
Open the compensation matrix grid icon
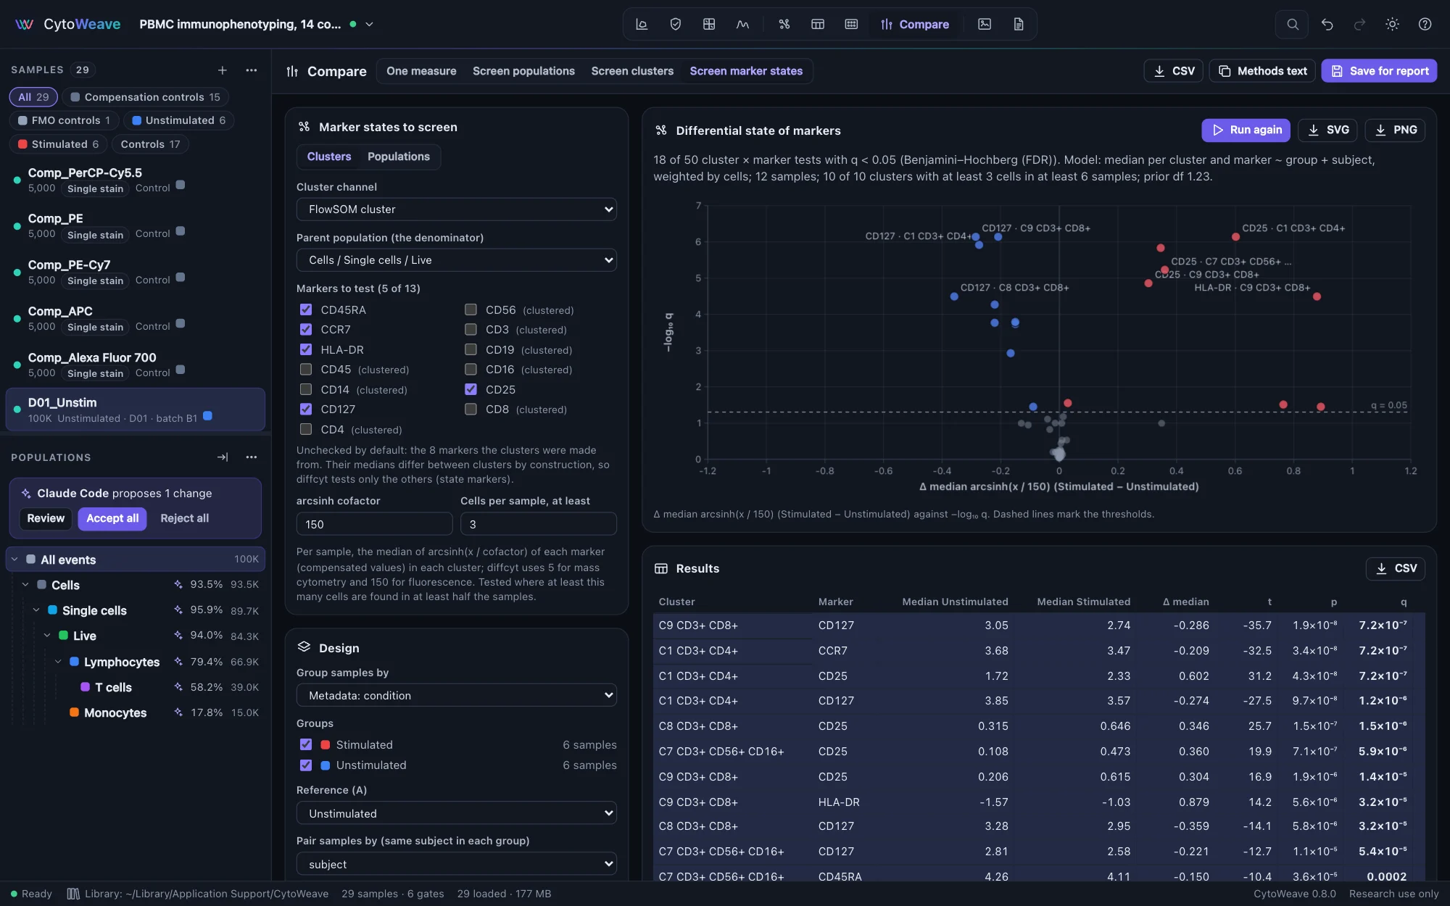[709, 24]
